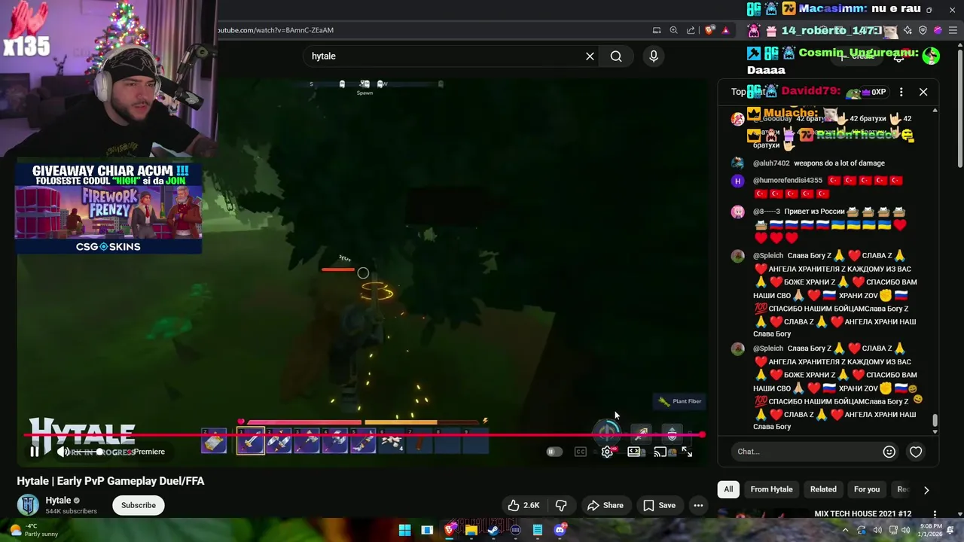This screenshot has width=964, height=542.
Task: Open more video actions ellipsis
Action: [x=699, y=505]
